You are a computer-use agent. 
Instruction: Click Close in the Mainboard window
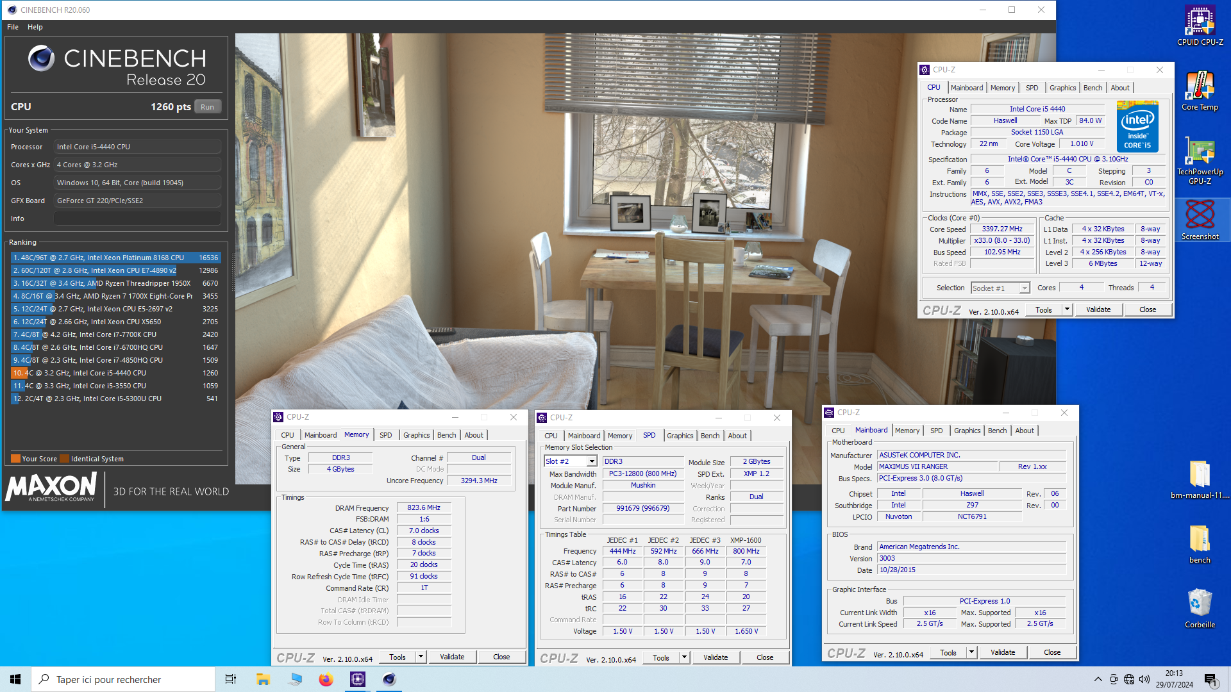[x=1052, y=652]
